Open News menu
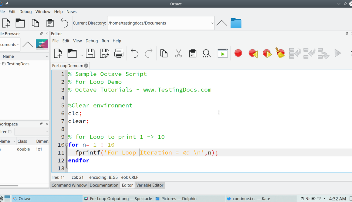Image resolution: width=352 pixels, height=202 pixels. (x=71, y=12)
